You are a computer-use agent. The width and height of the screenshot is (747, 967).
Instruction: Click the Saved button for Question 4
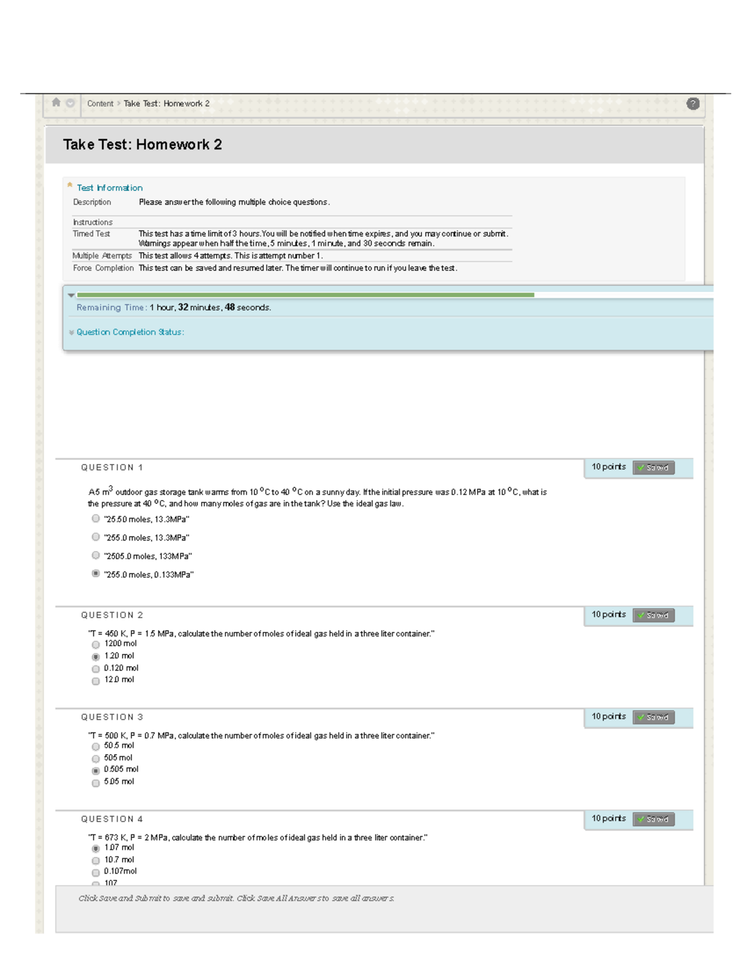pyautogui.click(x=654, y=819)
